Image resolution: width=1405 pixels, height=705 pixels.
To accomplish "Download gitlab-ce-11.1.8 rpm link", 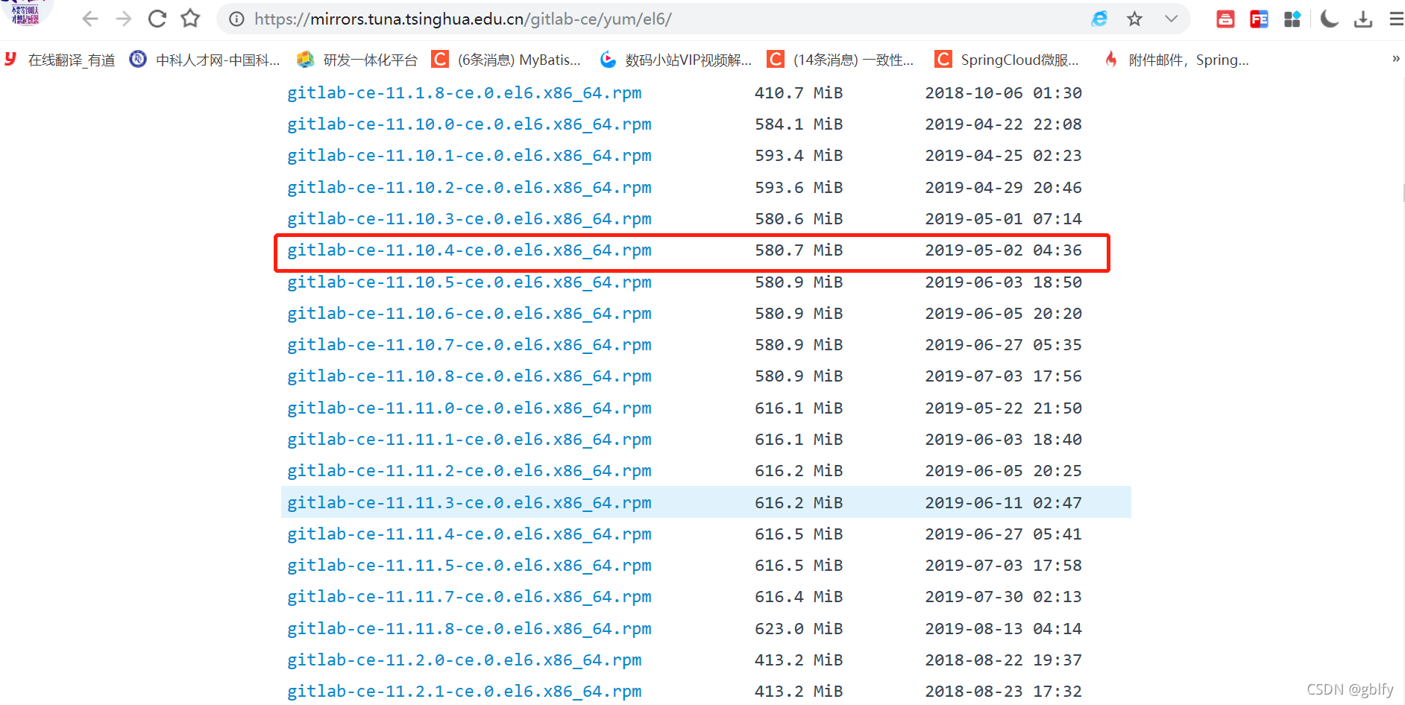I will (464, 93).
